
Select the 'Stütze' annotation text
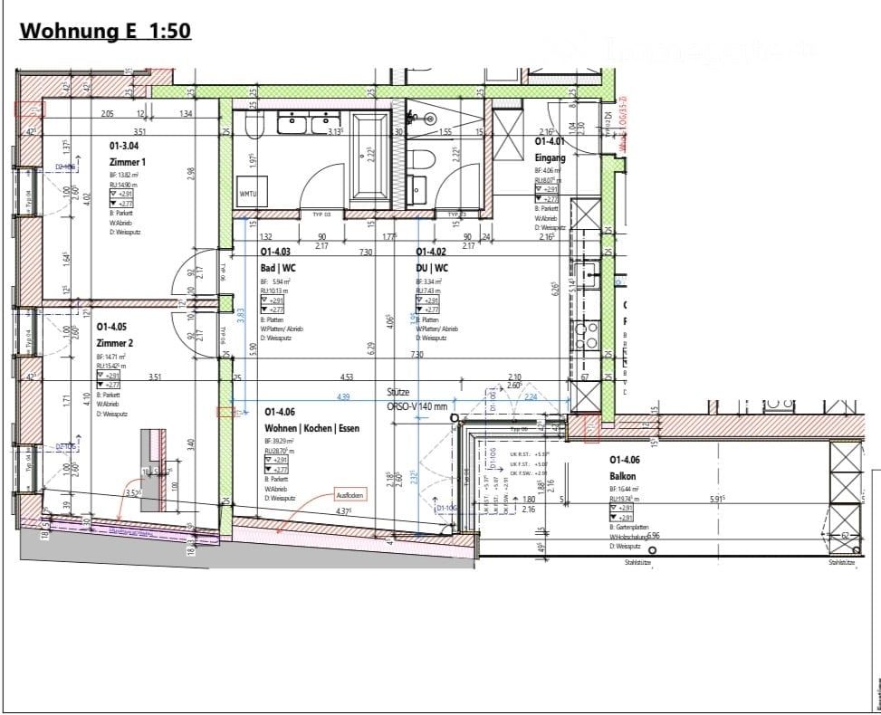(x=397, y=392)
